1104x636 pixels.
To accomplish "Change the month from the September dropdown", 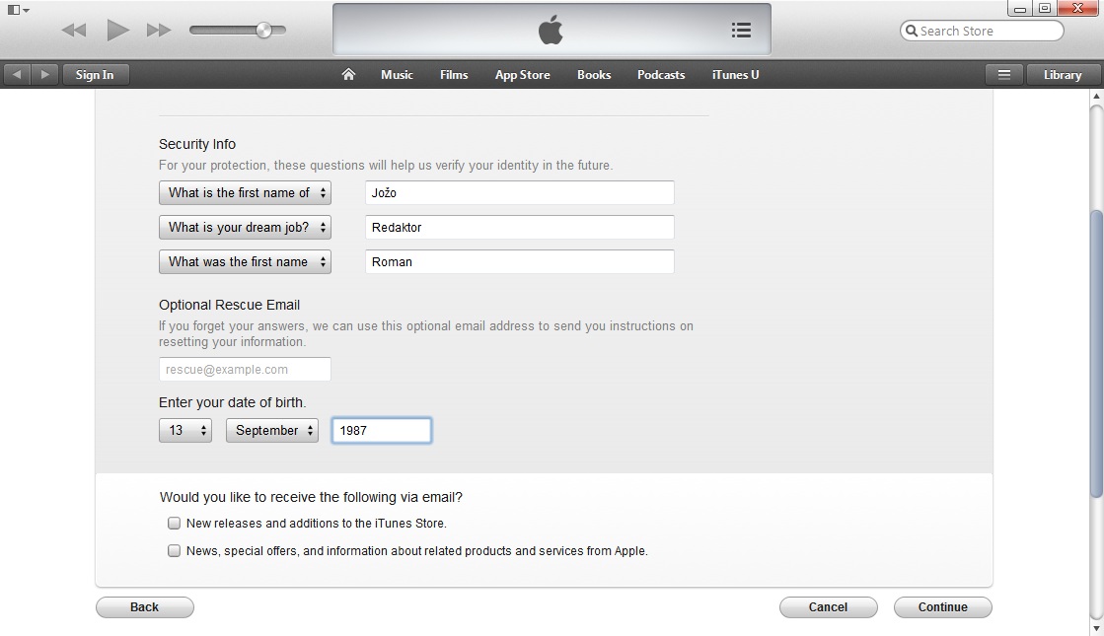I will coord(271,430).
